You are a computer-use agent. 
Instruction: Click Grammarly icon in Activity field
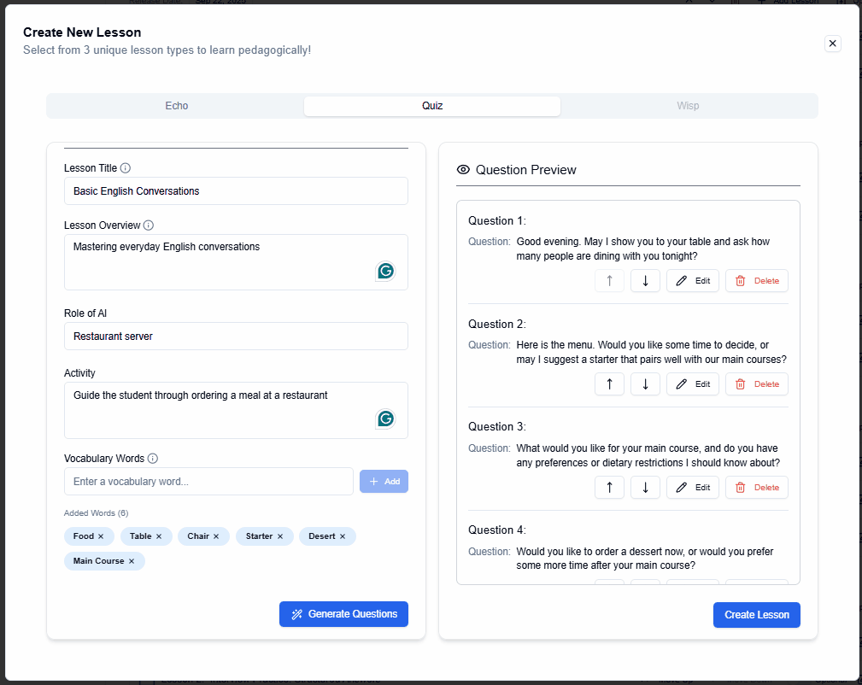[385, 419]
